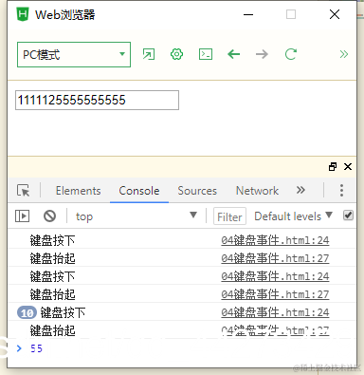Go back with the left arrow
The height and width of the screenshot is (375, 364).
tap(234, 54)
